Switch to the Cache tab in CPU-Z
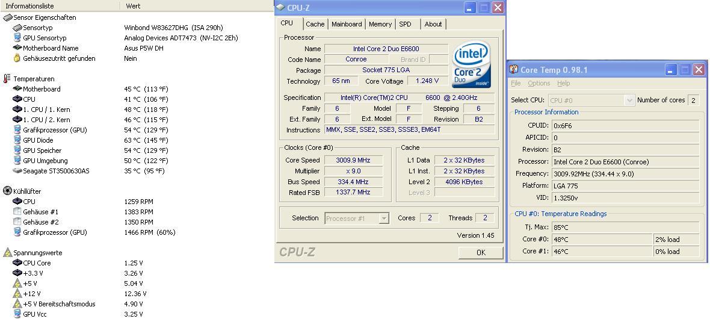This screenshot has height=319, width=710. pyautogui.click(x=315, y=25)
